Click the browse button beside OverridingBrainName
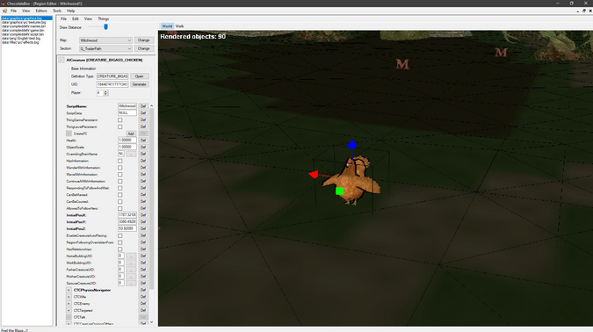593x332 pixels. [x=131, y=154]
